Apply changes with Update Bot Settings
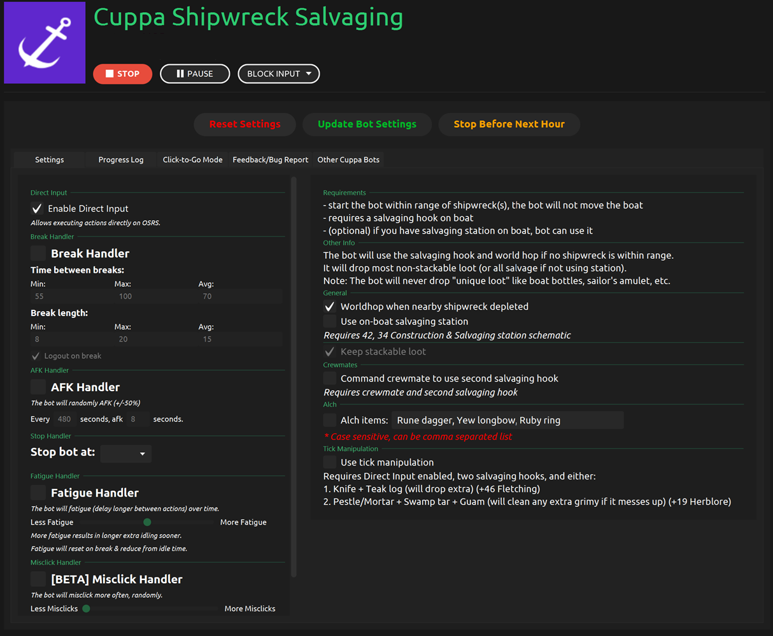Image resolution: width=773 pixels, height=636 pixels. coord(367,124)
